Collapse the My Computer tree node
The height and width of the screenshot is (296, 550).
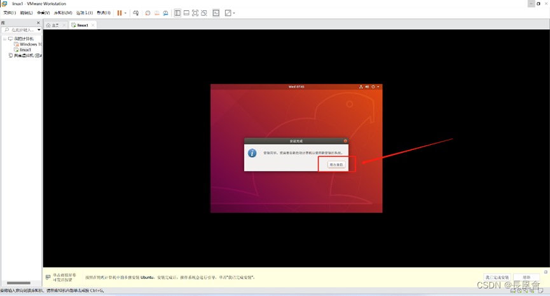[5, 39]
